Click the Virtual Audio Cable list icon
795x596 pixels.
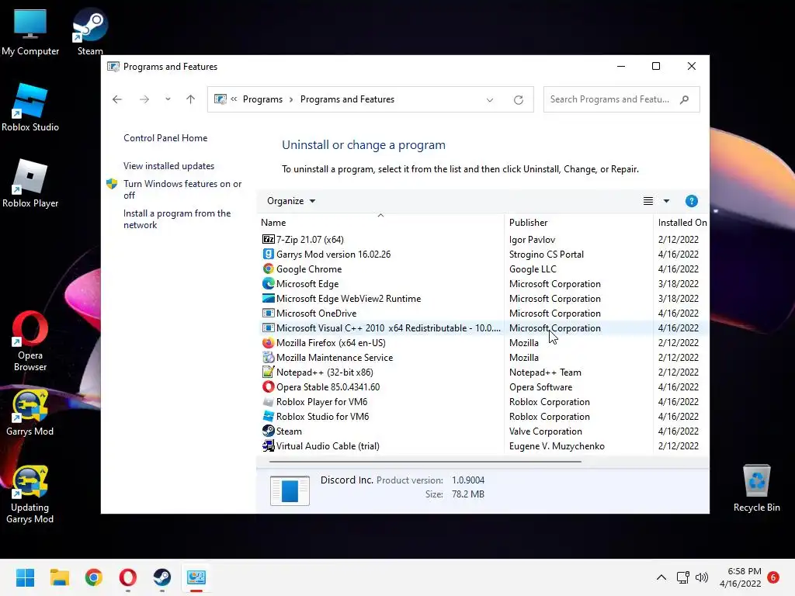point(268,445)
